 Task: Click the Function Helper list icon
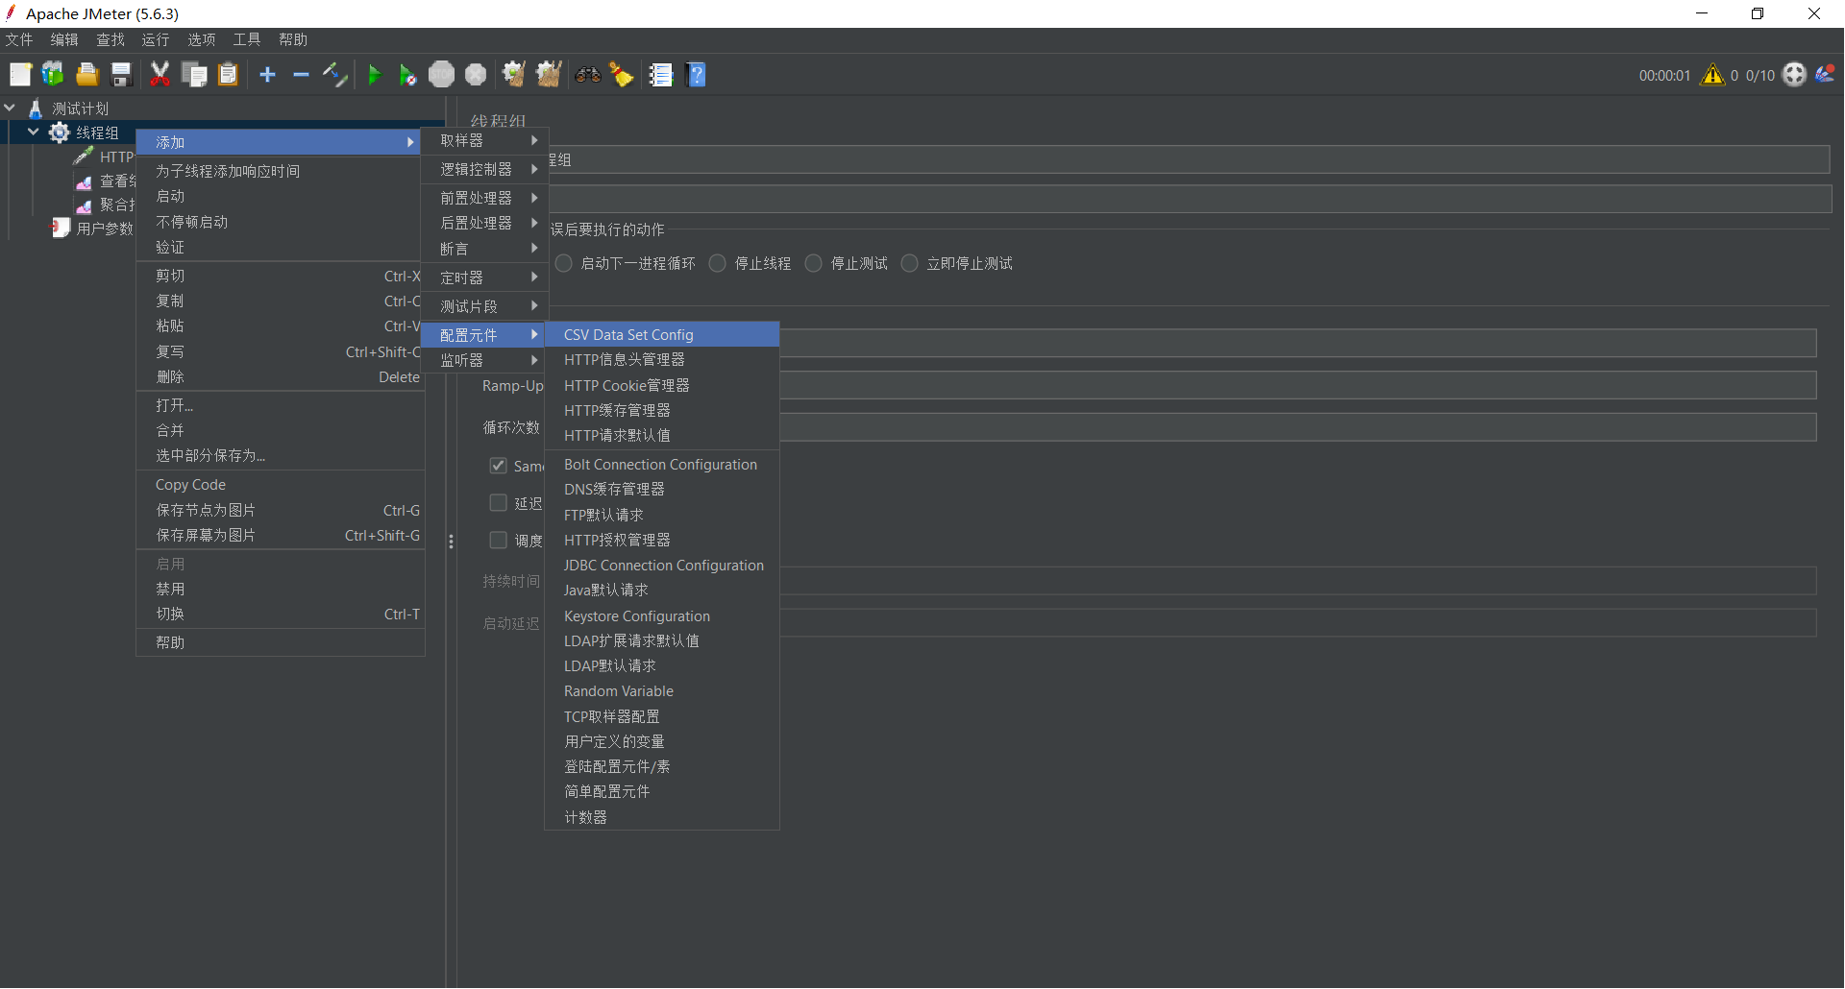661,75
